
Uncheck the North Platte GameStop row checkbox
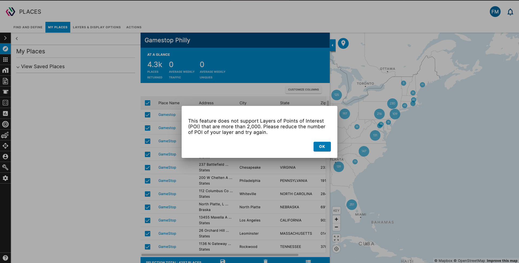(148, 207)
